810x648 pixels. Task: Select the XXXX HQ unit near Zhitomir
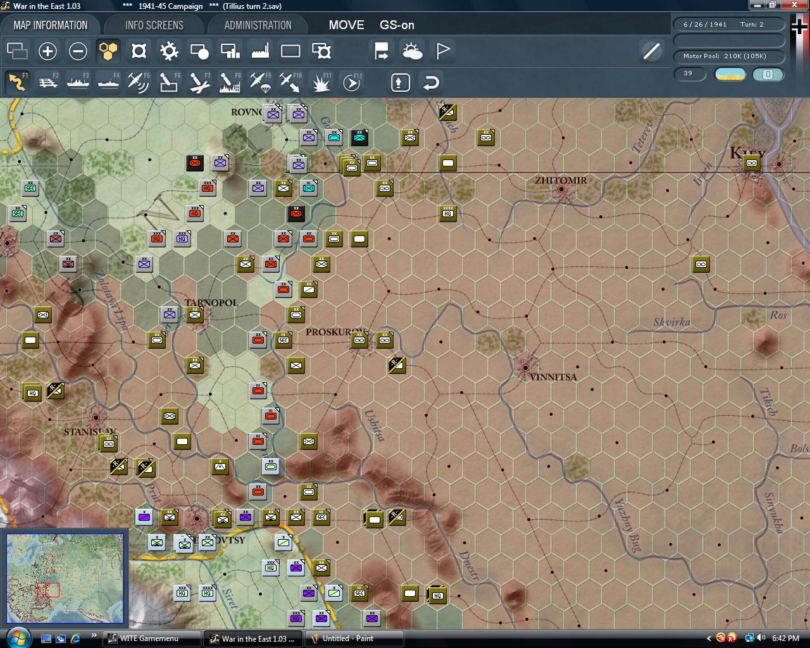[447, 213]
